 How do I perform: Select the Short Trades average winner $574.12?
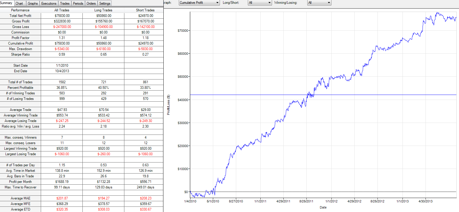[146, 115]
